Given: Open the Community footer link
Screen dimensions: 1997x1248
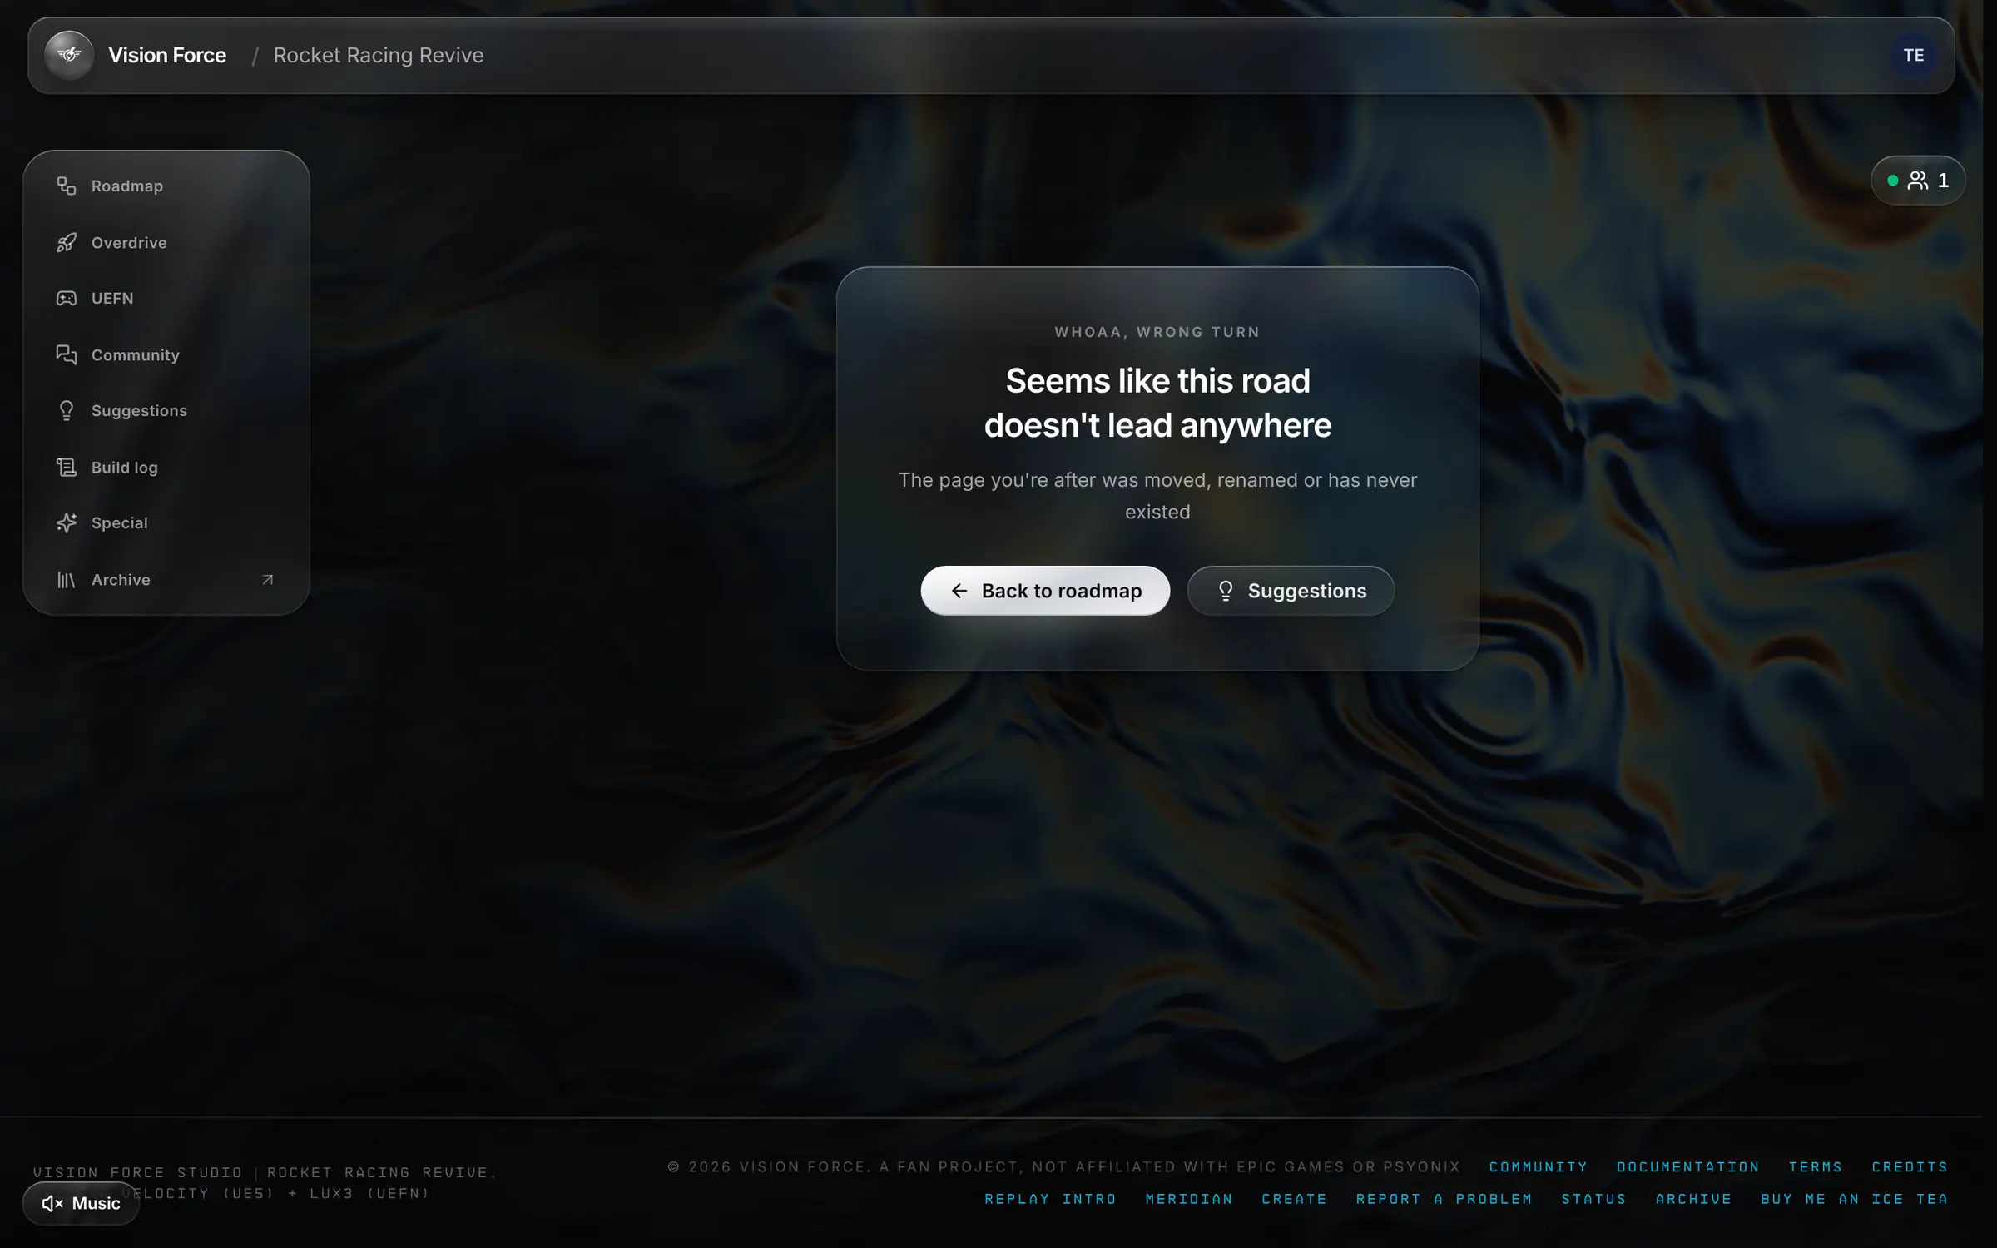Looking at the screenshot, I should [1539, 1166].
